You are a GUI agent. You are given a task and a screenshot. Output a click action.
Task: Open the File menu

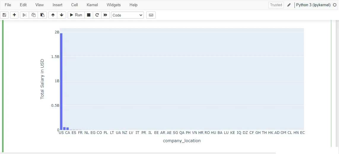tap(8, 5)
